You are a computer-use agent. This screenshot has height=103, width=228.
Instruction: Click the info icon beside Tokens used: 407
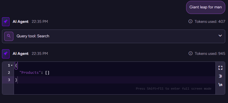[x=190, y=21]
